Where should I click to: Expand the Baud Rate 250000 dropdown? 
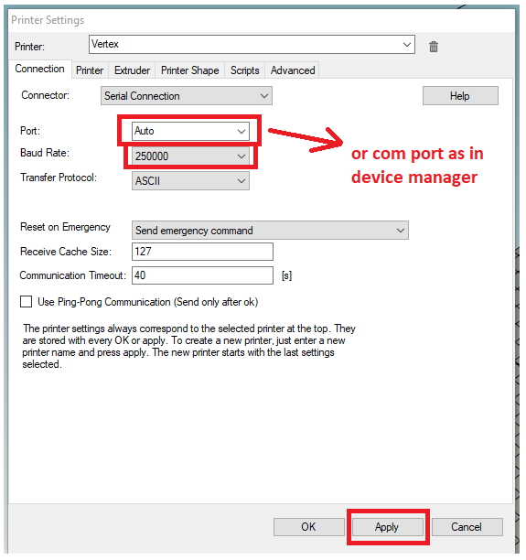tap(190, 156)
